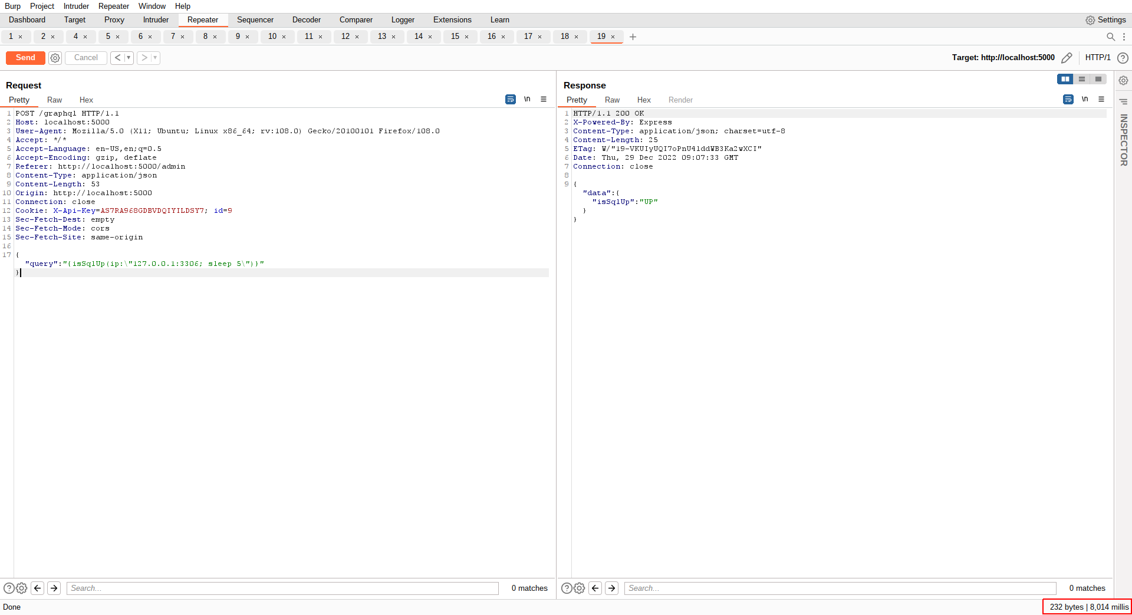
Task: Expand the history forward dropdown arrow
Action: [155, 58]
